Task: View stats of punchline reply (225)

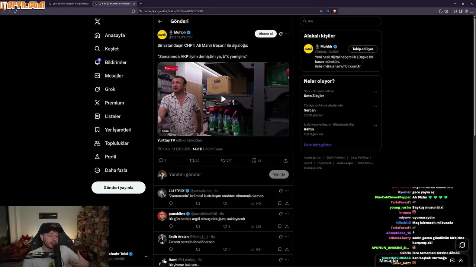Action: [256, 226]
